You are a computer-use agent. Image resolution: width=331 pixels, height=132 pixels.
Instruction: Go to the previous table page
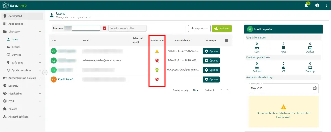[x=221, y=90]
